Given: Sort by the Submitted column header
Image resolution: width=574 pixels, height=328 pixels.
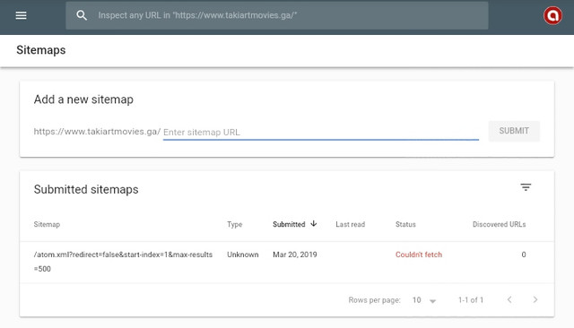Looking at the screenshot, I should click(x=289, y=224).
